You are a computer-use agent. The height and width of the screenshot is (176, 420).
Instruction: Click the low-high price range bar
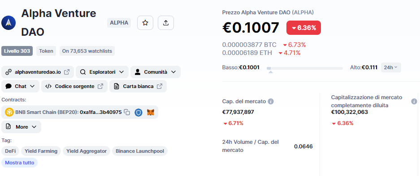[304, 68]
